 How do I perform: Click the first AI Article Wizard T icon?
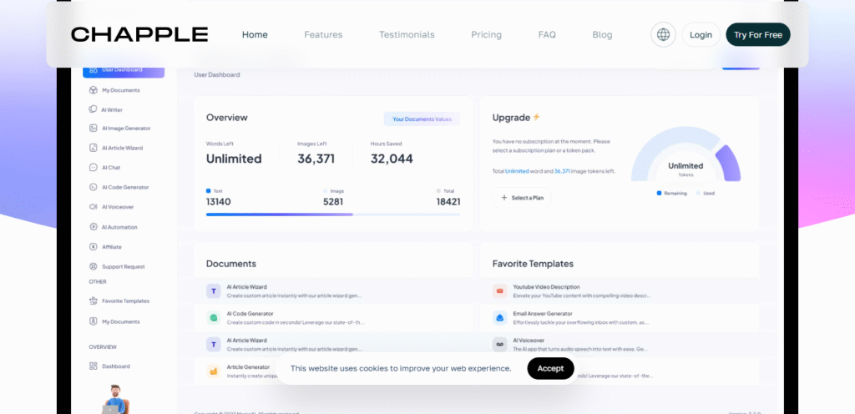(x=213, y=291)
